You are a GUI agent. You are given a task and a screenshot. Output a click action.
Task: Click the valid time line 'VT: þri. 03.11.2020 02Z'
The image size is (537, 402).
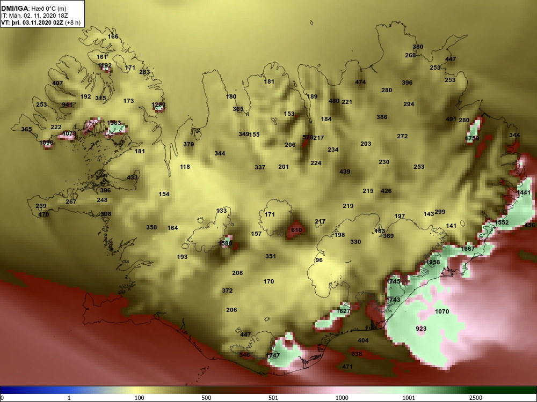coord(32,23)
